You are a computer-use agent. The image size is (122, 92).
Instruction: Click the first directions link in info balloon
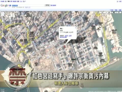pyautogui.click(x=66, y=36)
